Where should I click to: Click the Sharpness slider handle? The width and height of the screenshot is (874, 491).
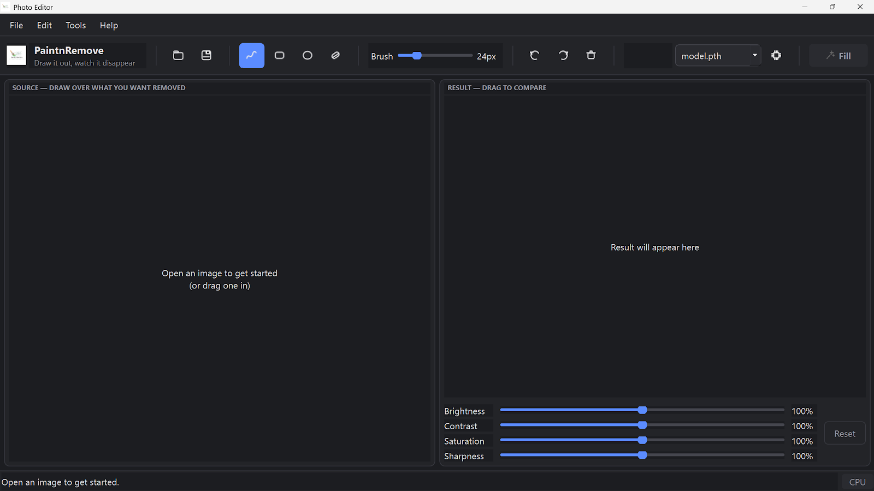[x=642, y=455]
